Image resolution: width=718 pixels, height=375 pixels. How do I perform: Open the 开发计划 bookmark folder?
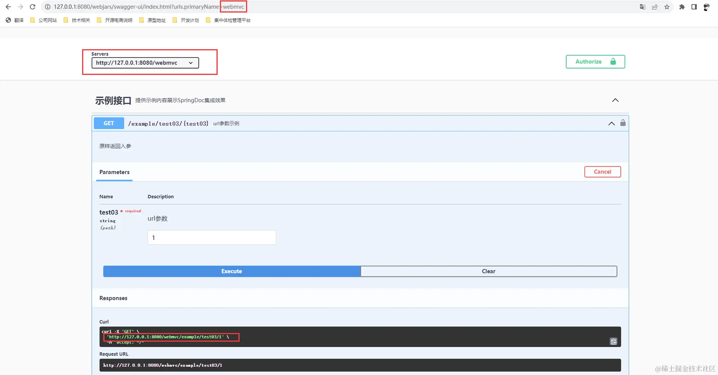[186, 20]
